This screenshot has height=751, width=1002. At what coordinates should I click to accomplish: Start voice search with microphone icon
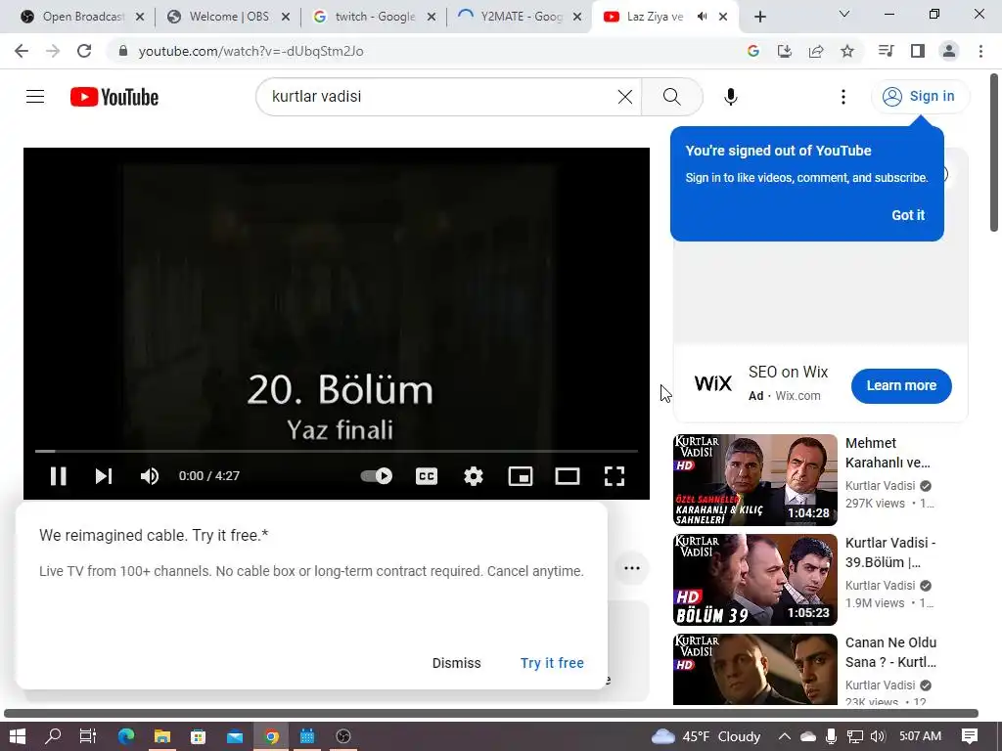pyautogui.click(x=730, y=97)
